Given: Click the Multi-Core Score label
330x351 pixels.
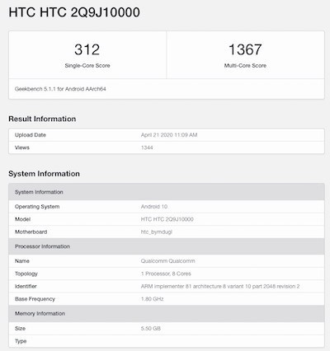Looking at the screenshot, I should (x=245, y=66).
